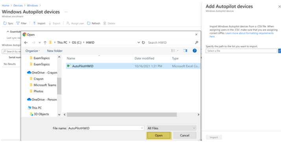Open the File name dropdown arrow

[142, 128]
